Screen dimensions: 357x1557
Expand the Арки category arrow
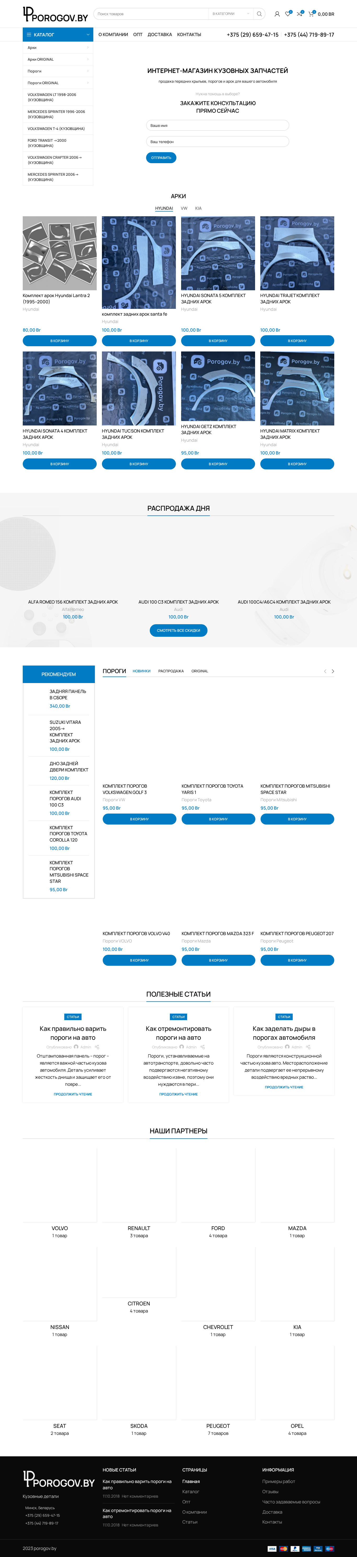click(88, 48)
